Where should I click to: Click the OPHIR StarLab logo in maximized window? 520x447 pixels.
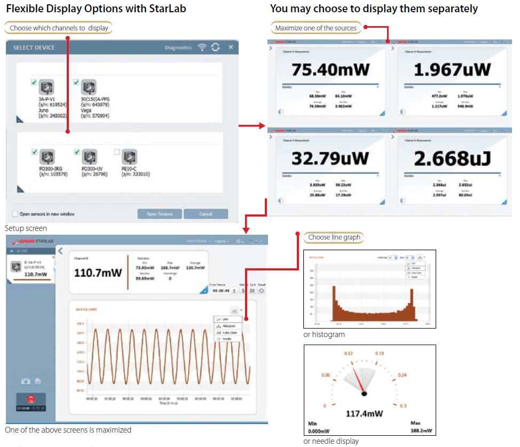click(x=33, y=241)
